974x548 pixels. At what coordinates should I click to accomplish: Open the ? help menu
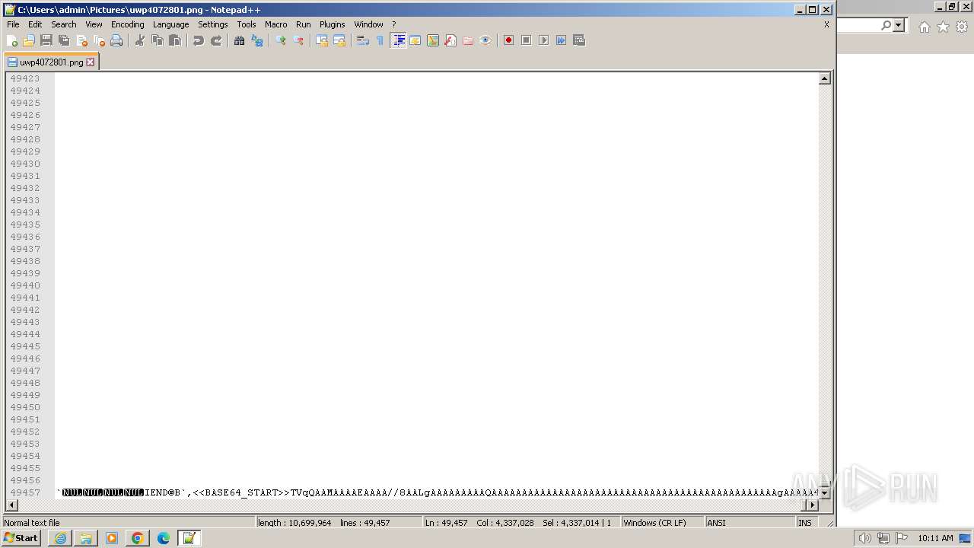pyautogui.click(x=393, y=24)
